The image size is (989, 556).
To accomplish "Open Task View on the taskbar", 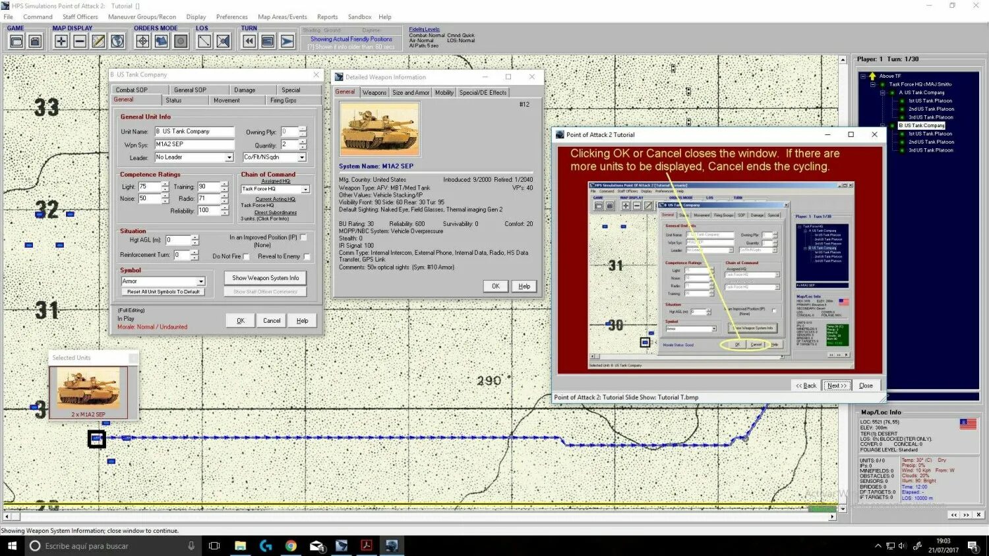I will [214, 545].
